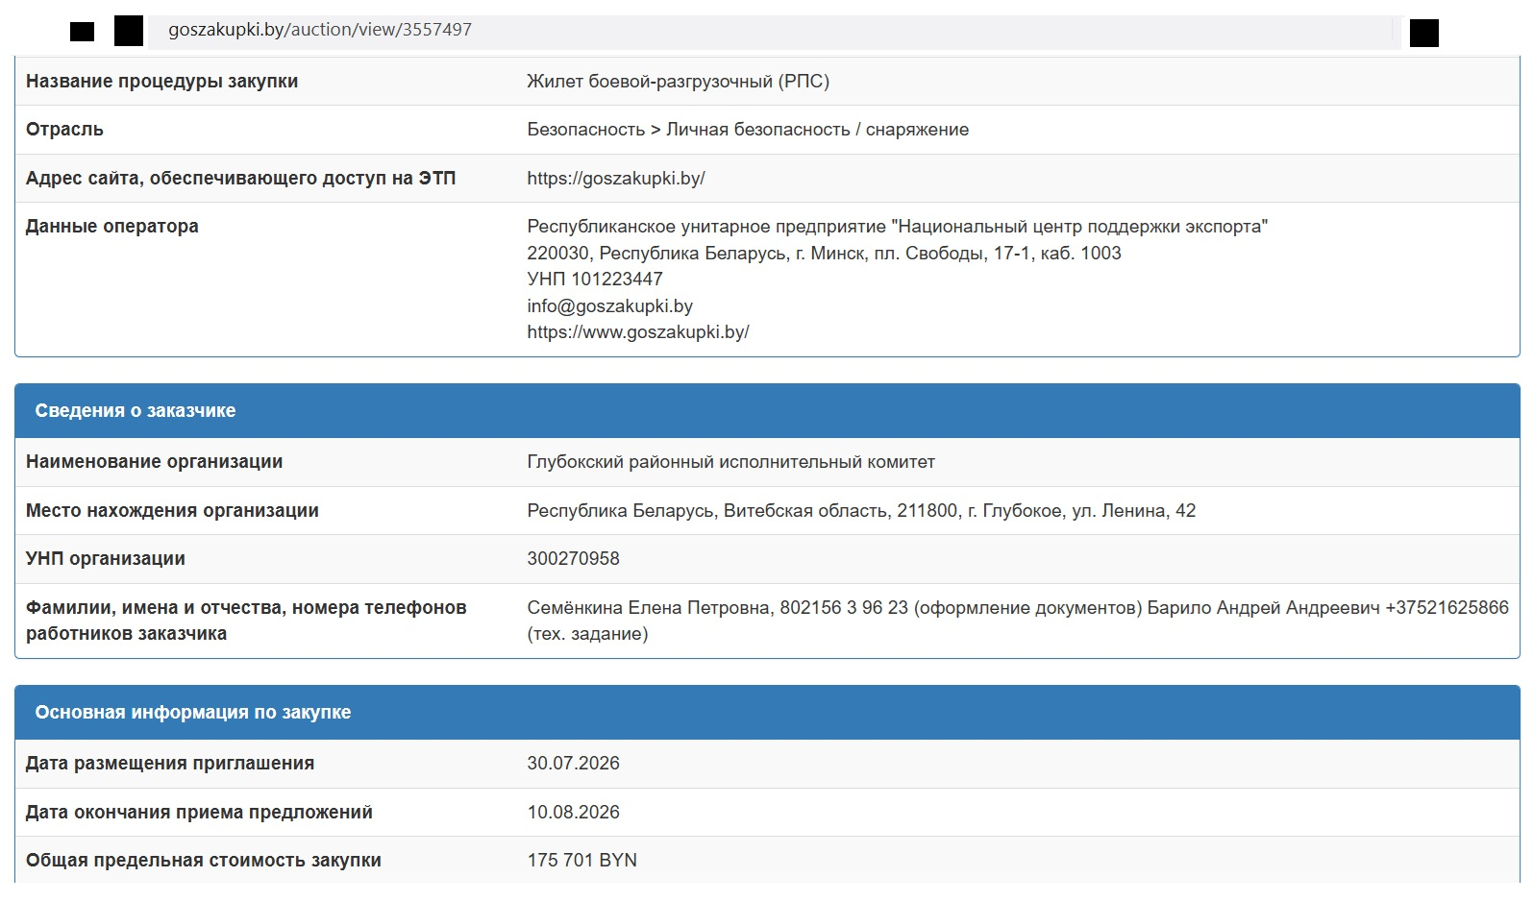Viewport: 1533px width, 902px height.
Task: Click the "Общая предельная стоимость закупки" label
Action: click(204, 861)
